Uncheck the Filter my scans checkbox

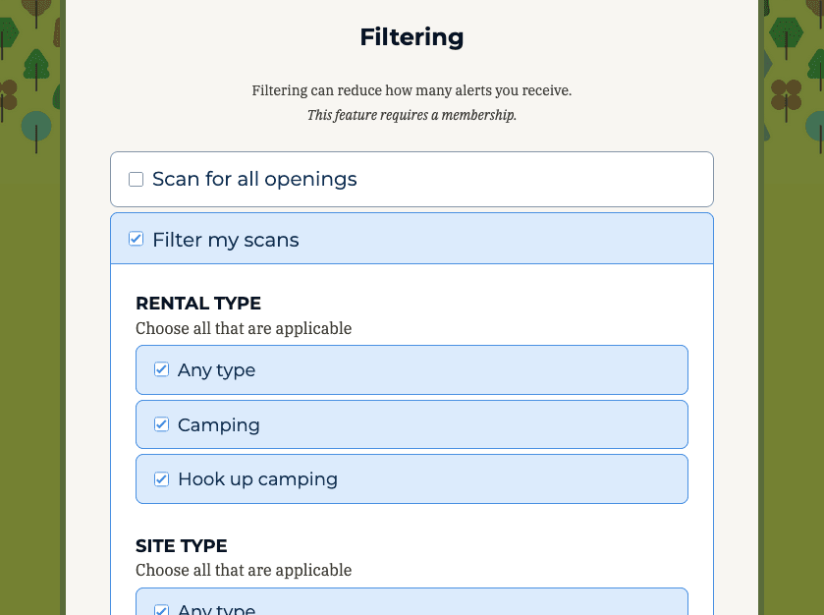click(137, 239)
